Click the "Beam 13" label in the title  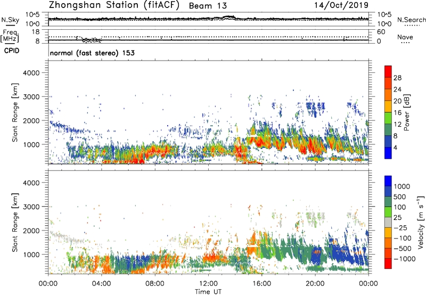[x=208, y=6]
